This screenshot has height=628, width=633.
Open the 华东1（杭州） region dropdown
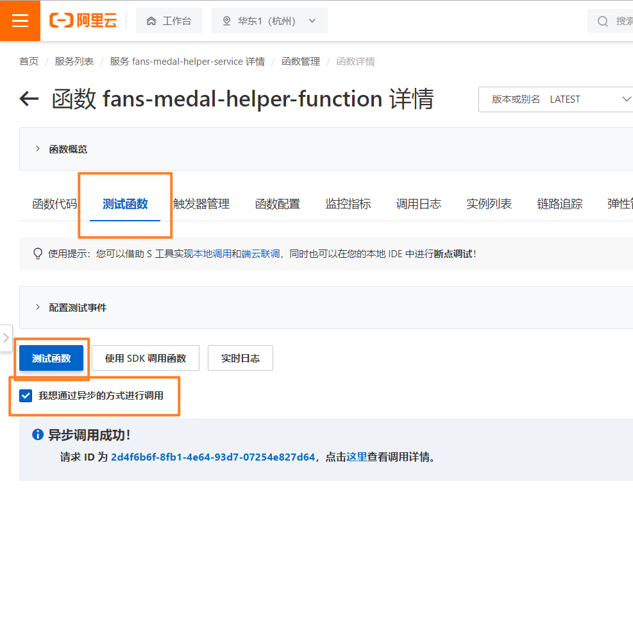269,21
